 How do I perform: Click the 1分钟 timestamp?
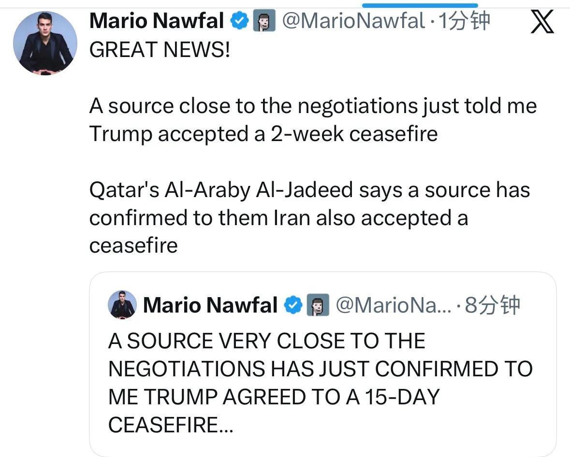(463, 21)
